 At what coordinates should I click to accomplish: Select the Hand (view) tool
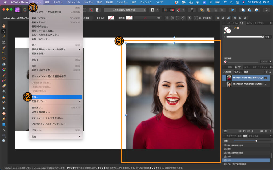(4, 26)
